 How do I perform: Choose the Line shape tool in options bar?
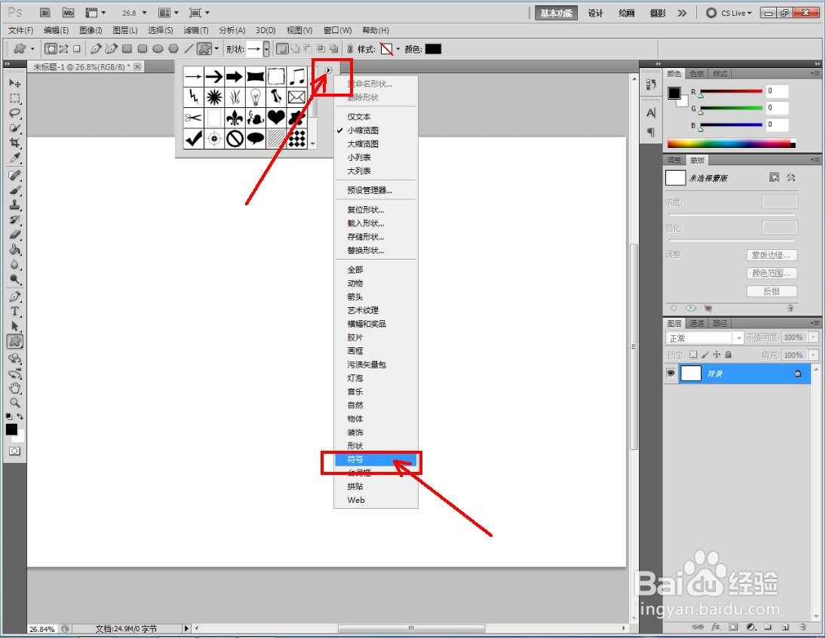point(189,49)
